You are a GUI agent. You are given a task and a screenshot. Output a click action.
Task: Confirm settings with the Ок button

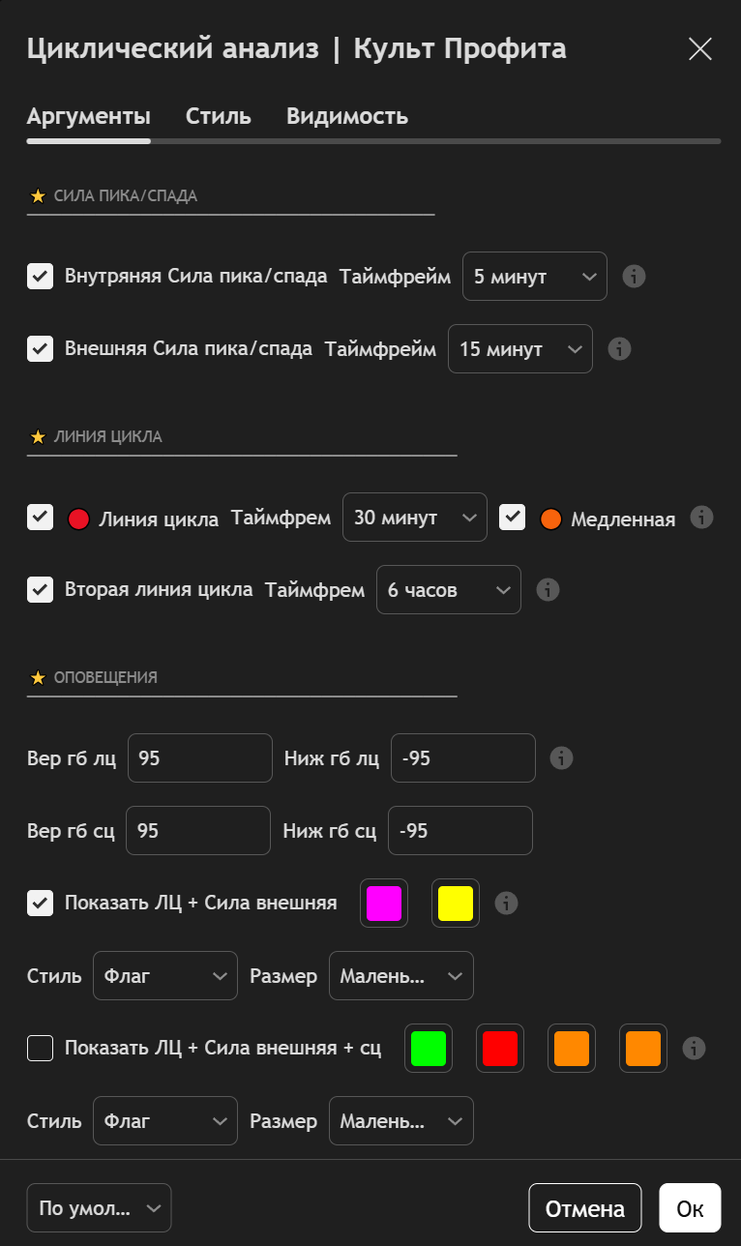pyautogui.click(x=690, y=1208)
